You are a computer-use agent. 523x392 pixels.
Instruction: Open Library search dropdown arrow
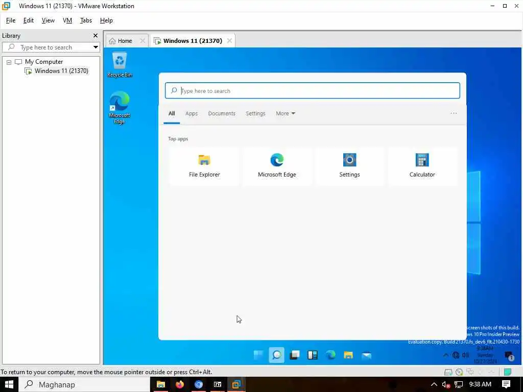pyautogui.click(x=96, y=47)
